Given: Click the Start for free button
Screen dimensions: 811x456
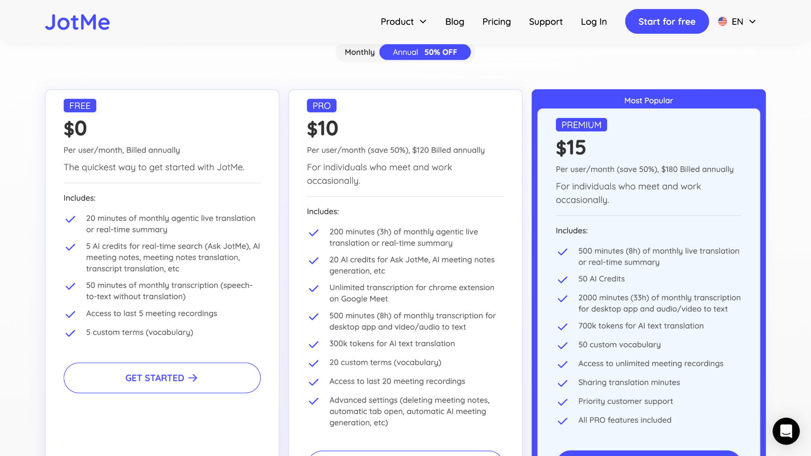Looking at the screenshot, I should coord(667,21).
